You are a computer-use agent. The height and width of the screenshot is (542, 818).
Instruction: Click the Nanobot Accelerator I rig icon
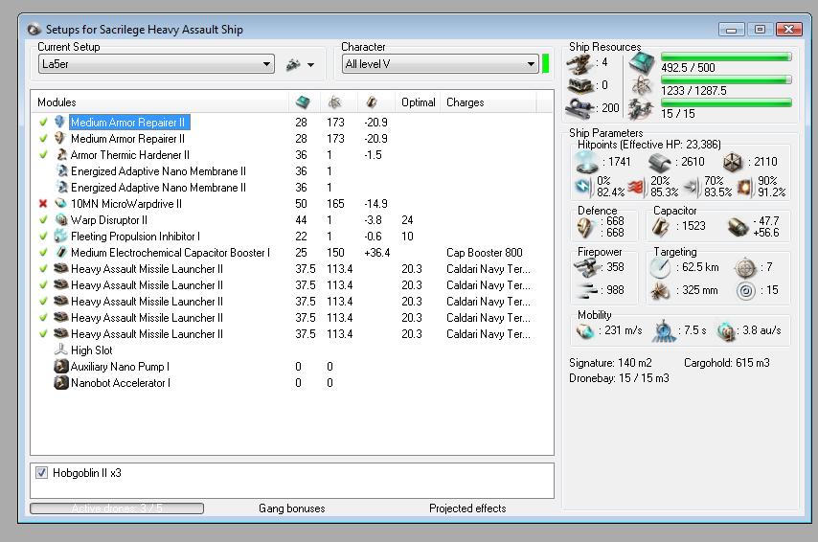click(x=61, y=382)
